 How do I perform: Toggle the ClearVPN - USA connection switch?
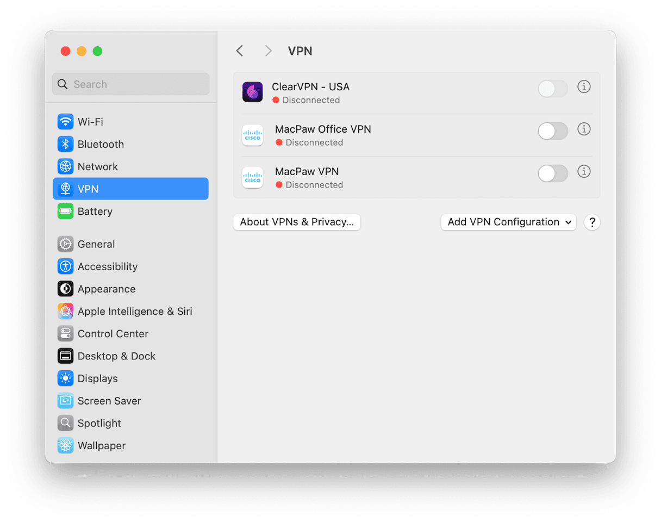pos(553,89)
